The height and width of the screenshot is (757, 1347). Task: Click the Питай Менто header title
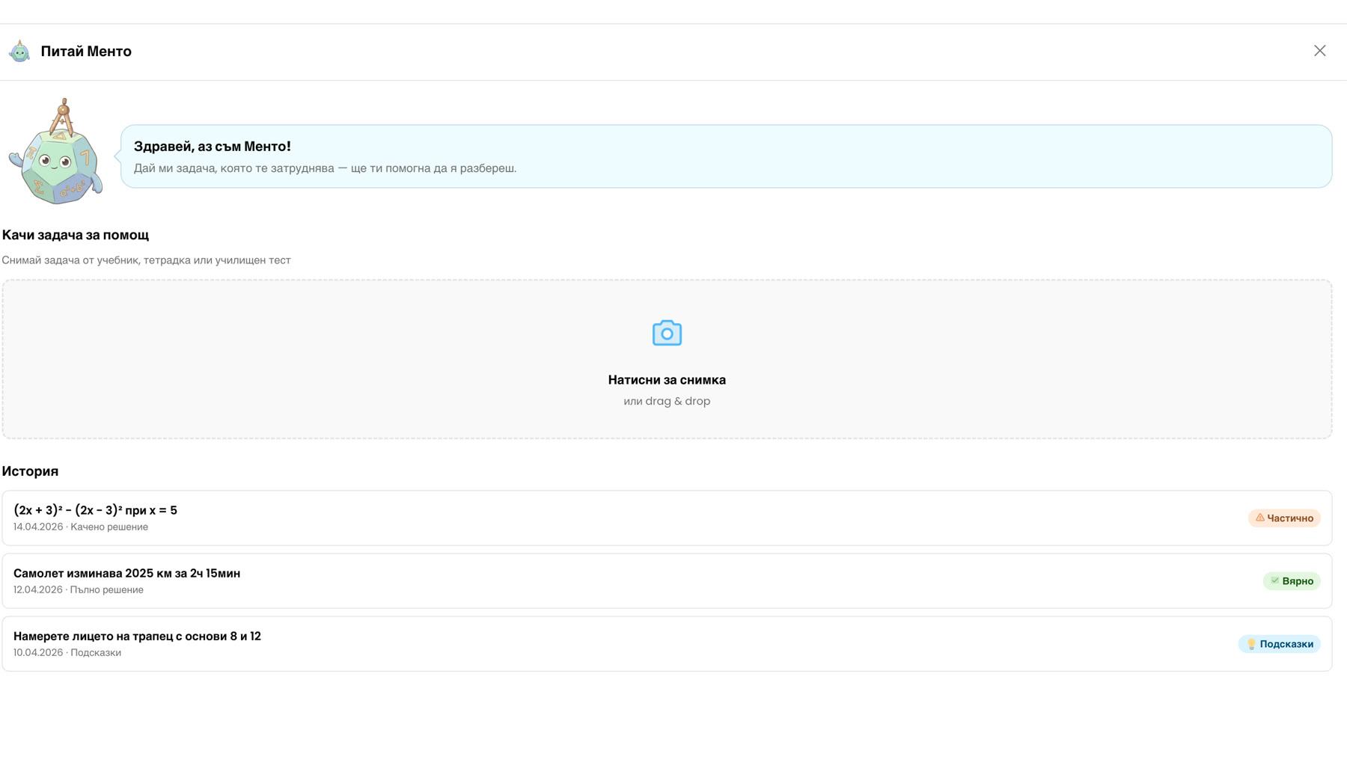coord(86,51)
